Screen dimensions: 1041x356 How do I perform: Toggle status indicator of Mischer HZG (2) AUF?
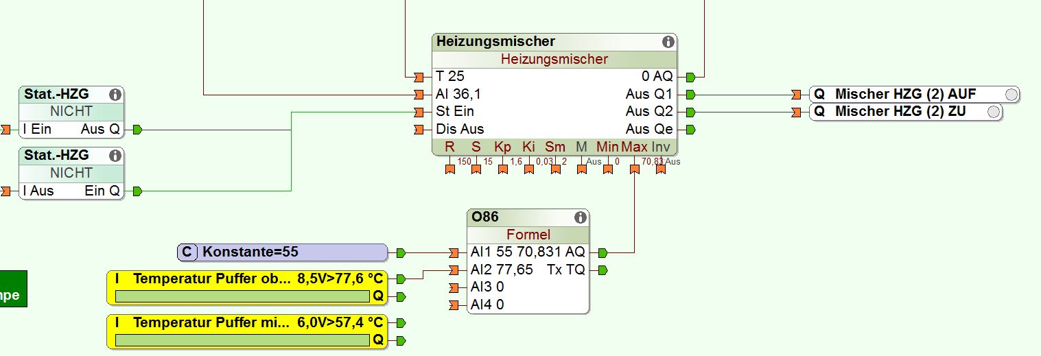(1011, 95)
